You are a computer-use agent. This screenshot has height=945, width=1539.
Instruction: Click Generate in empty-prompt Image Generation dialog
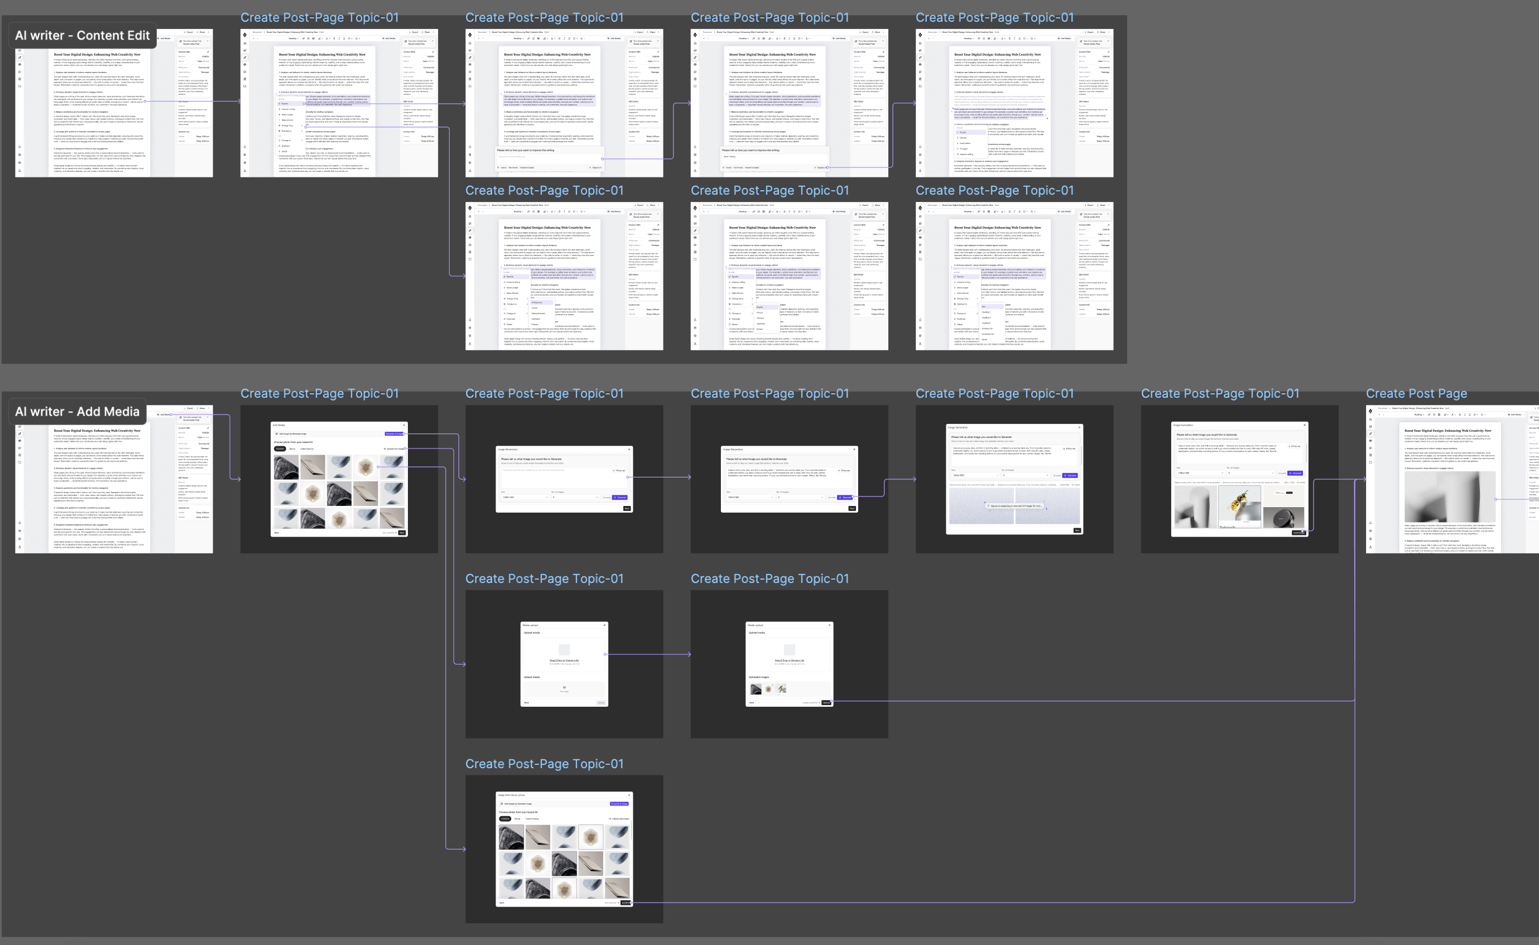click(x=620, y=498)
